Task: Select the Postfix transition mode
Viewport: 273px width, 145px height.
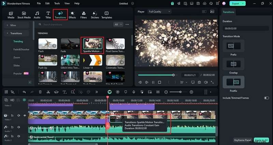Action: [x=233, y=82]
